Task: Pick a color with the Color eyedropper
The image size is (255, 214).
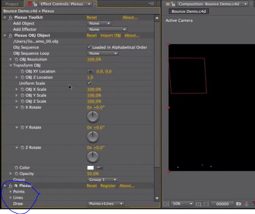Action: click(99, 168)
